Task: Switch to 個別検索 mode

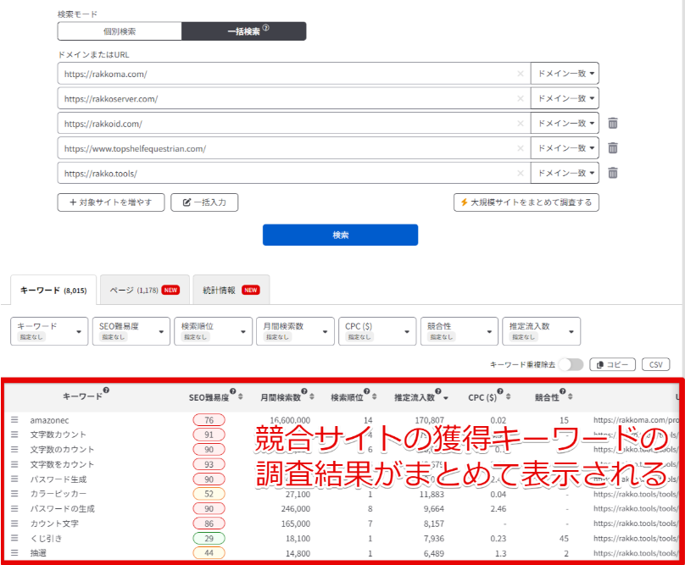Action: pos(120,31)
